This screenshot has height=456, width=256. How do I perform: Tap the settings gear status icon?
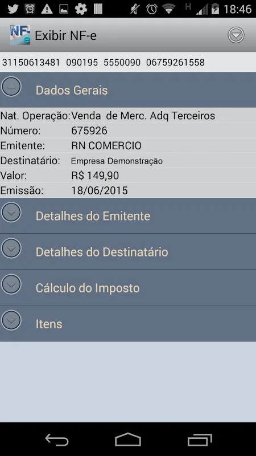point(81,9)
